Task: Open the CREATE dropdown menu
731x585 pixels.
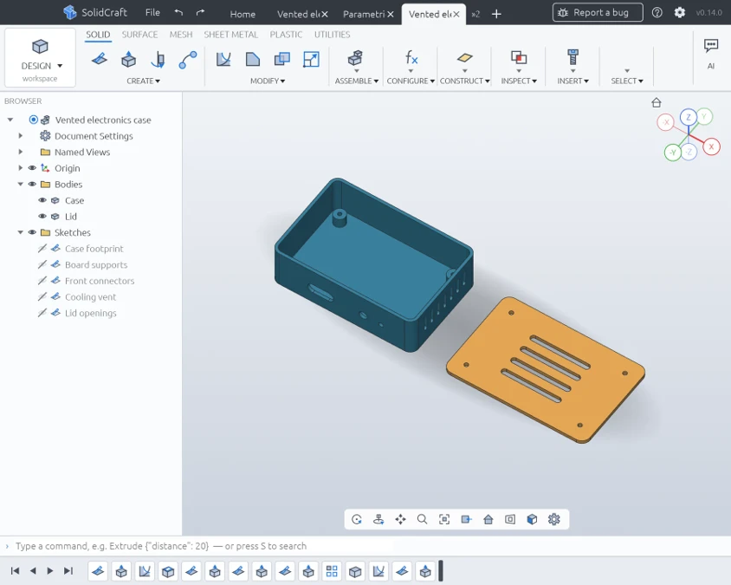Action: (143, 81)
